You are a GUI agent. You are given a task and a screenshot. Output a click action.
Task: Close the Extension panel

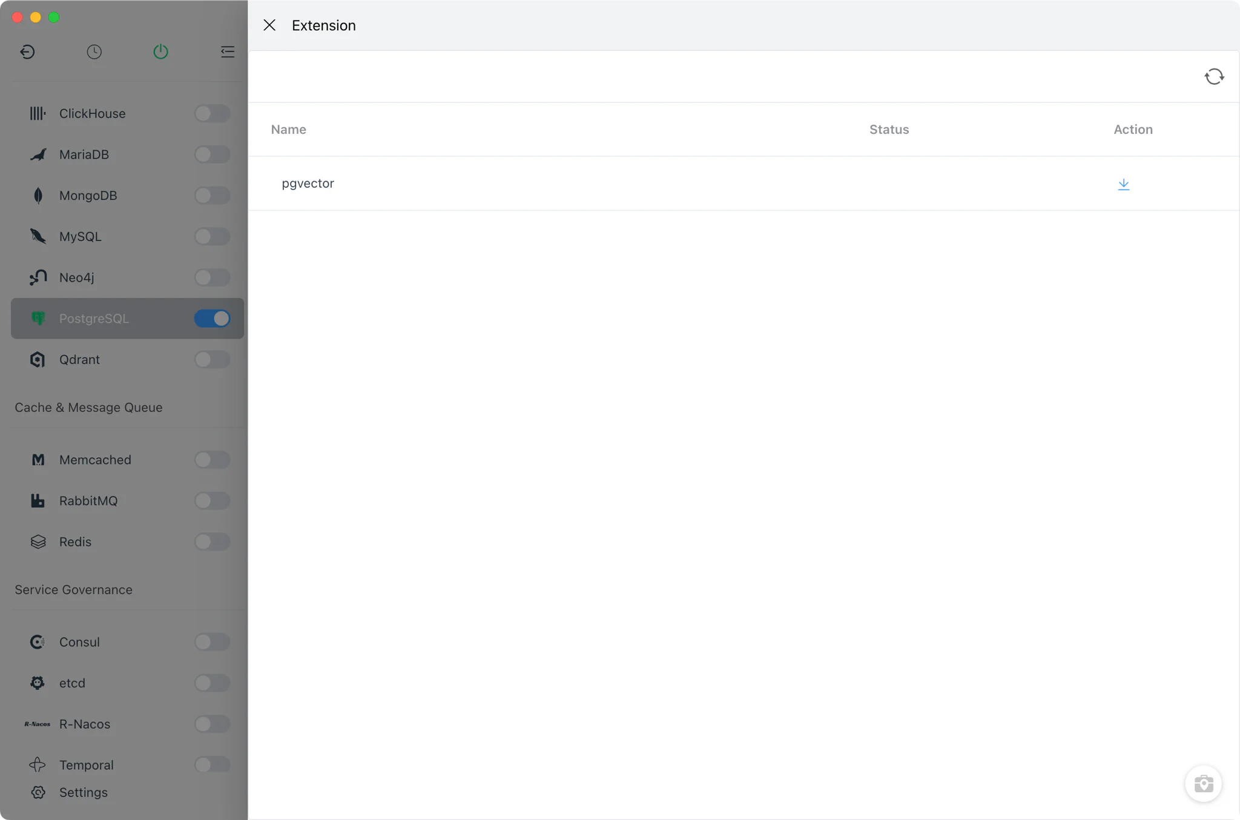(x=269, y=25)
